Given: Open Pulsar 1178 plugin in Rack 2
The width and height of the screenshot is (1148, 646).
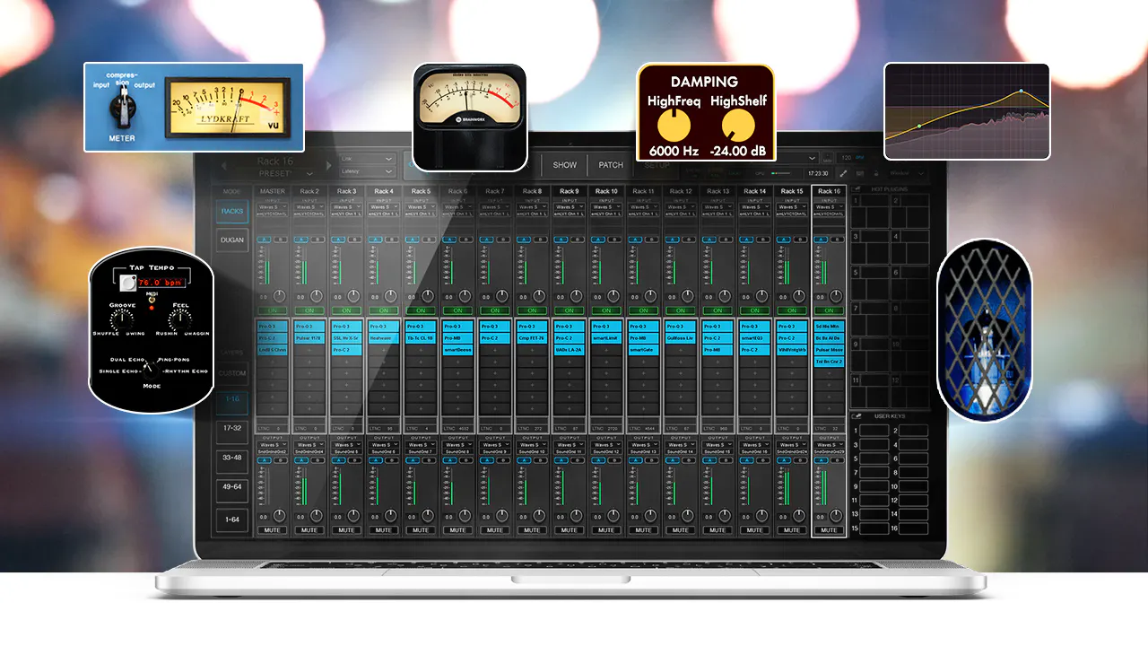Looking at the screenshot, I should click(309, 337).
